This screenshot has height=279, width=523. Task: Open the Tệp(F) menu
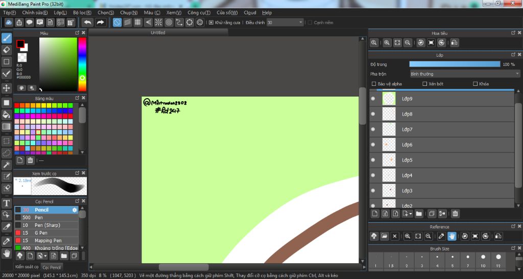click(x=9, y=13)
